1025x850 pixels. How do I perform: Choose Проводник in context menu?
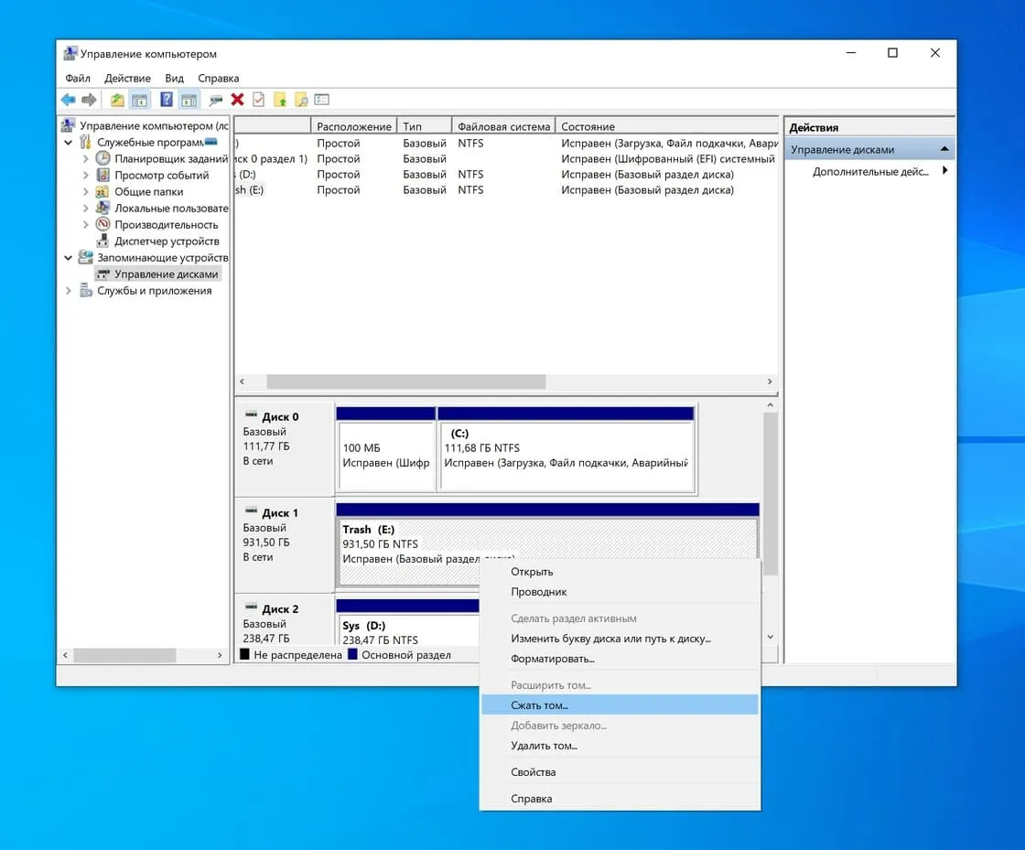pyautogui.click(x=620, y=592)
